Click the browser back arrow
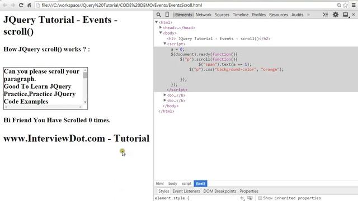The height and width of the screenshot is (201, 358). tap(5, 5)
